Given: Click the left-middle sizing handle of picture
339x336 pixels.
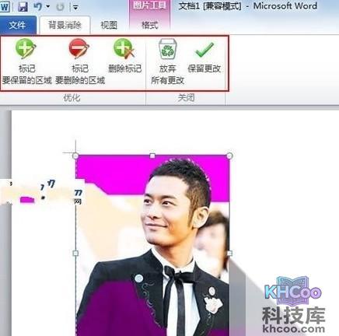Looking at the screenshot, I should (75, 253).
